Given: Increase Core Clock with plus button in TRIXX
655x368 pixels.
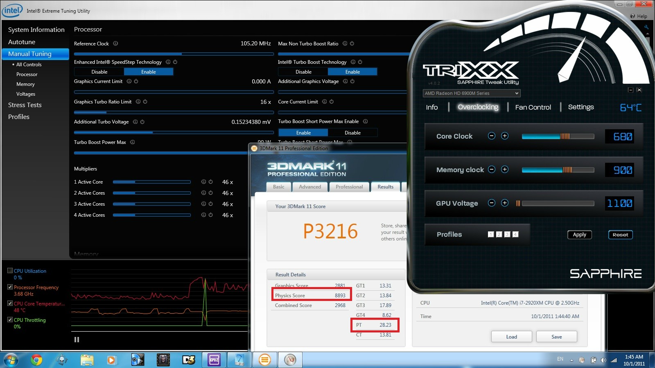Looking at the screenshot, I should click(505, 136).
